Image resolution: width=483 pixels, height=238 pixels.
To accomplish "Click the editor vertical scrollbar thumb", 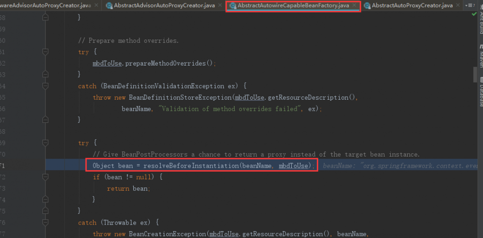I will [x=475, y=74].
